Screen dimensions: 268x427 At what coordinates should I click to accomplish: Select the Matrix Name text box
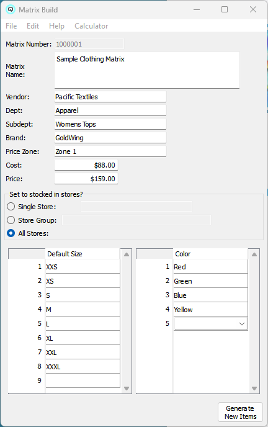coord(147,70)
